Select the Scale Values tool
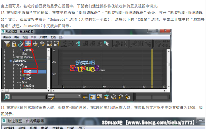Screen dimensions: 208x129 click(57, 44)
